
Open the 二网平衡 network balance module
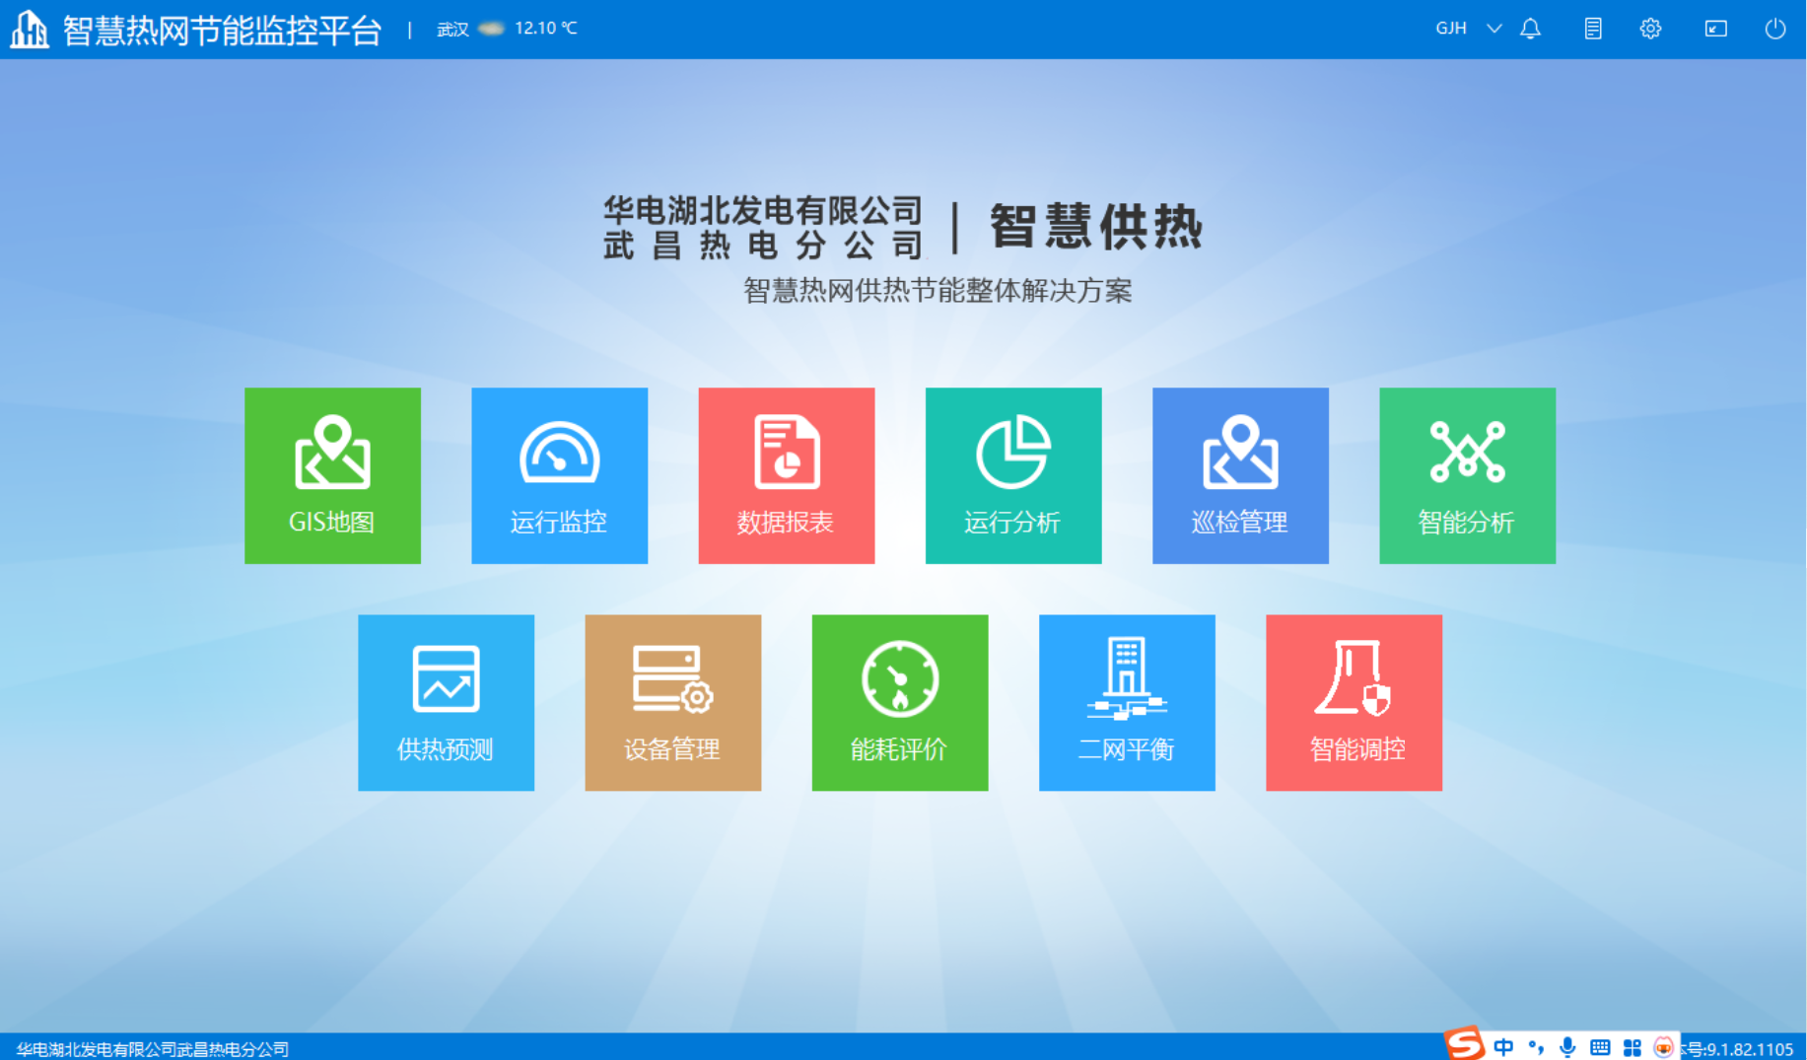(x=1126, y=702)
